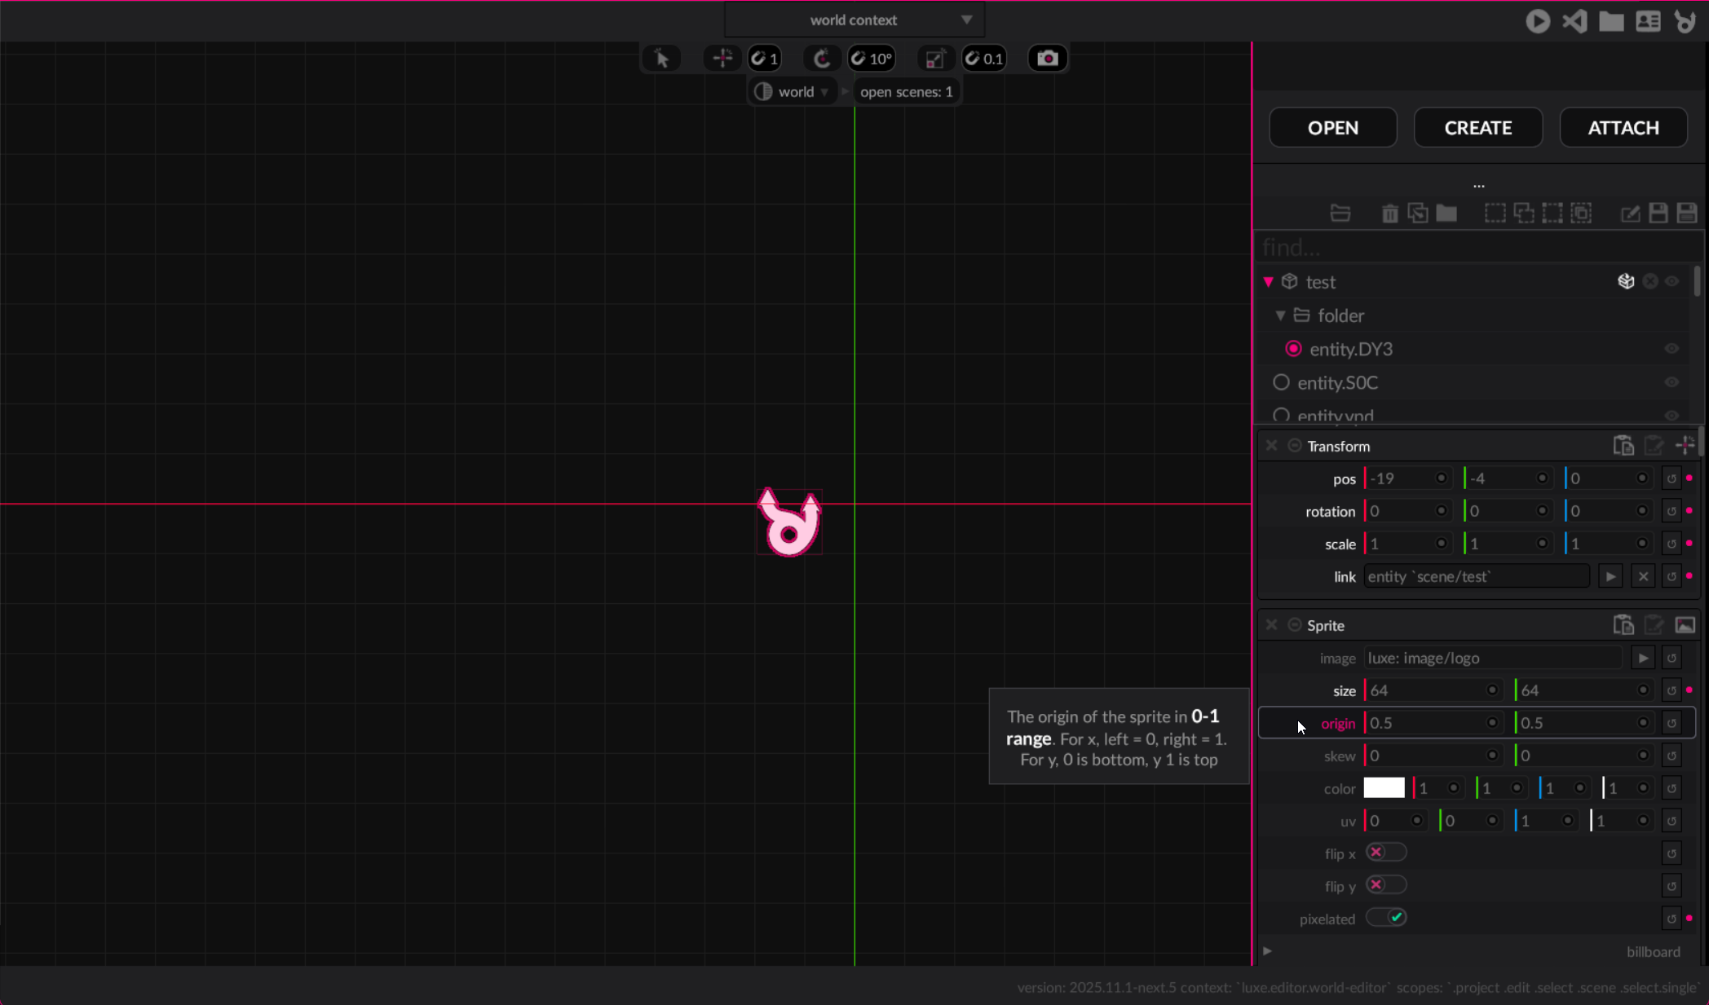Click the camera icon in viewport toolbar
1709x1005 pixels.
1047,59
